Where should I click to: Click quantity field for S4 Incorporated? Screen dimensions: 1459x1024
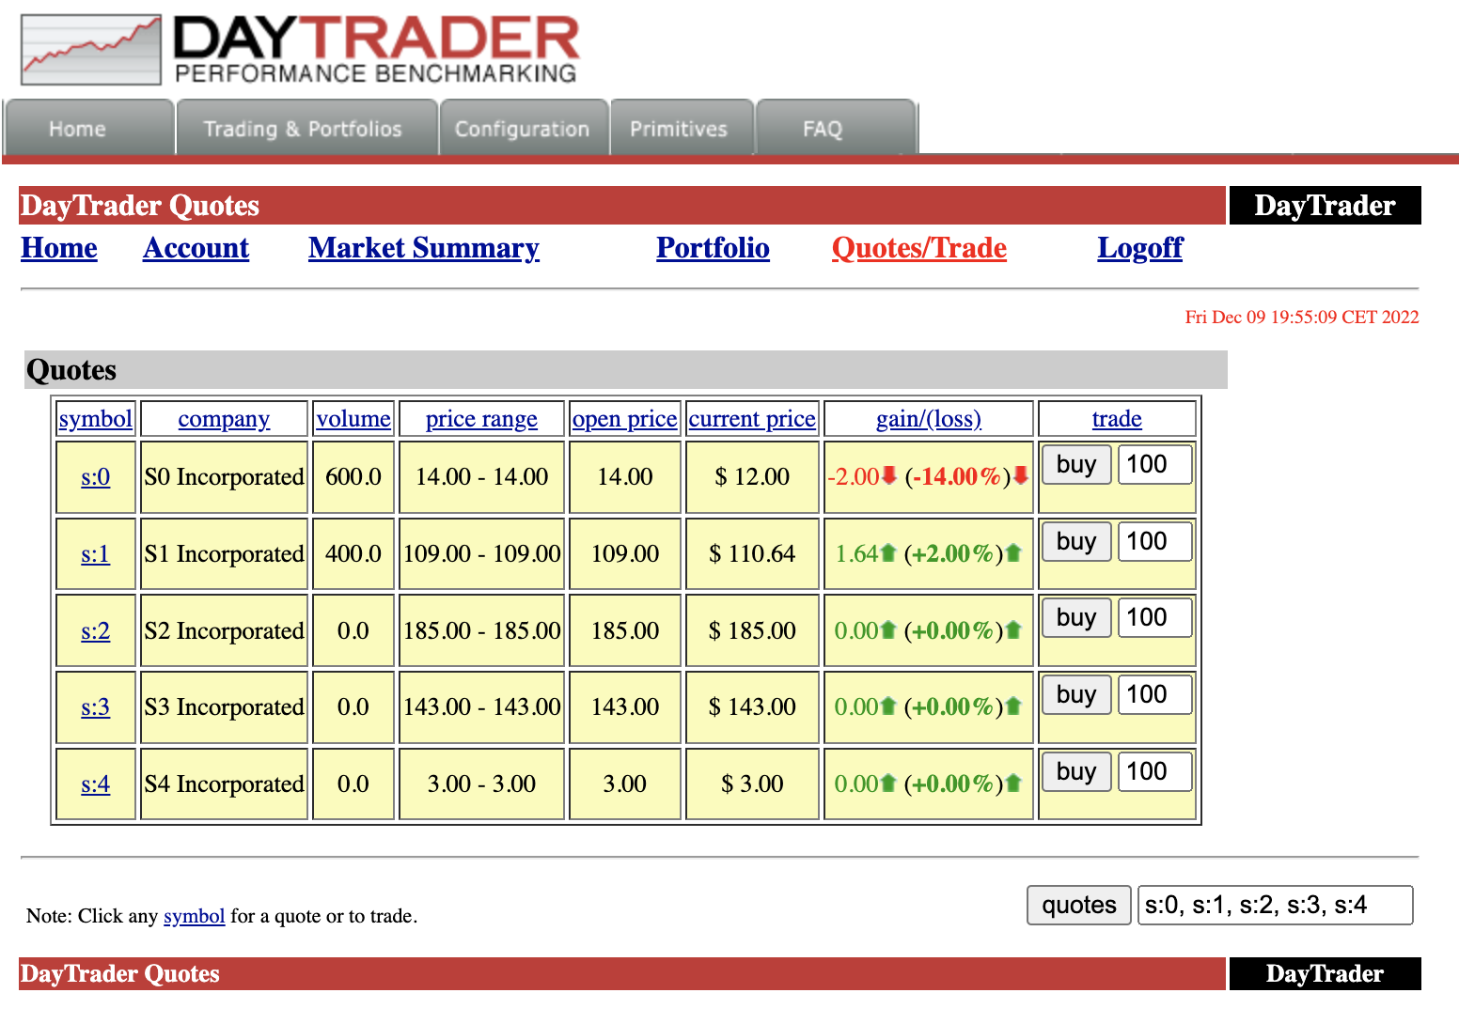[x=1154, y=771]
